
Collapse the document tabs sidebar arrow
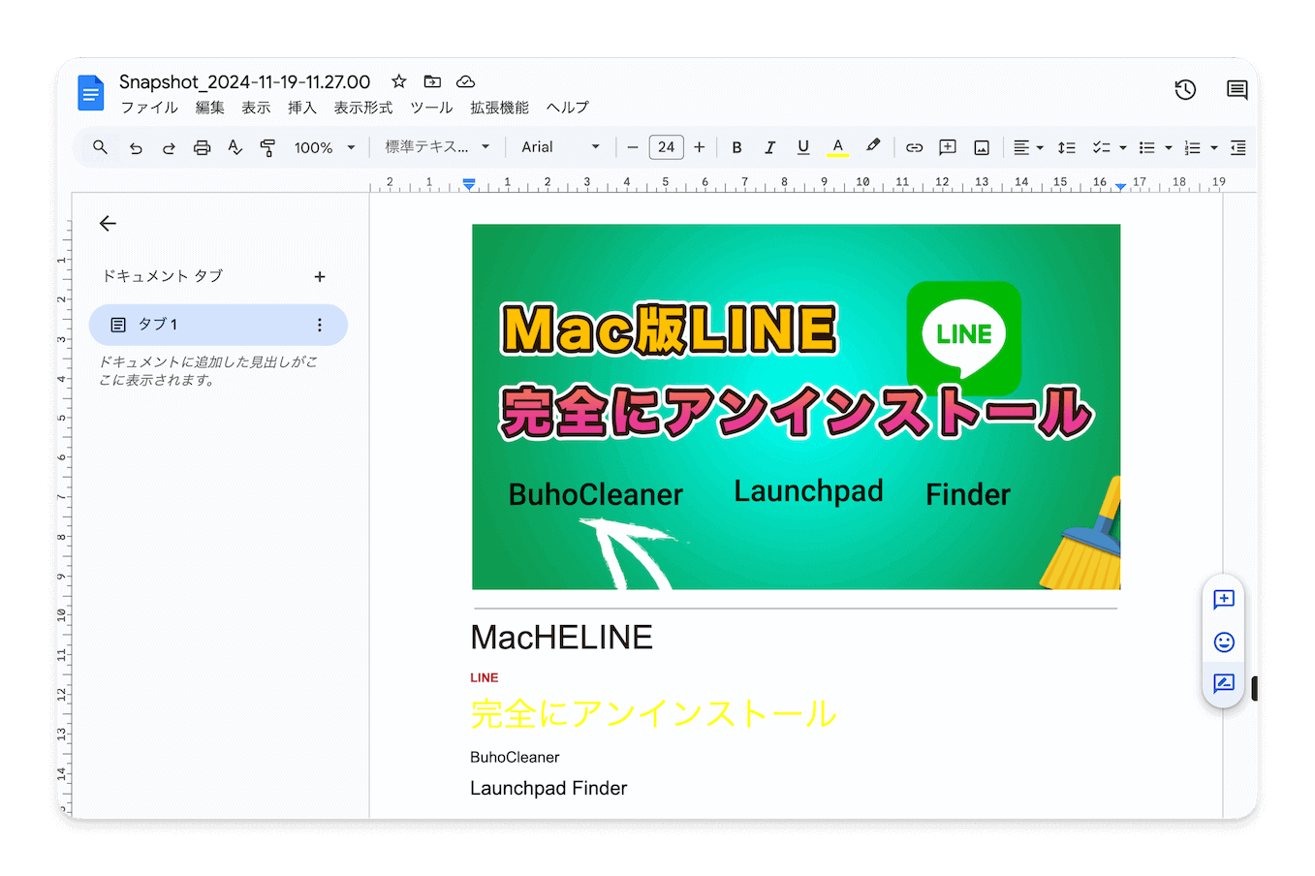tap(108, 223)
